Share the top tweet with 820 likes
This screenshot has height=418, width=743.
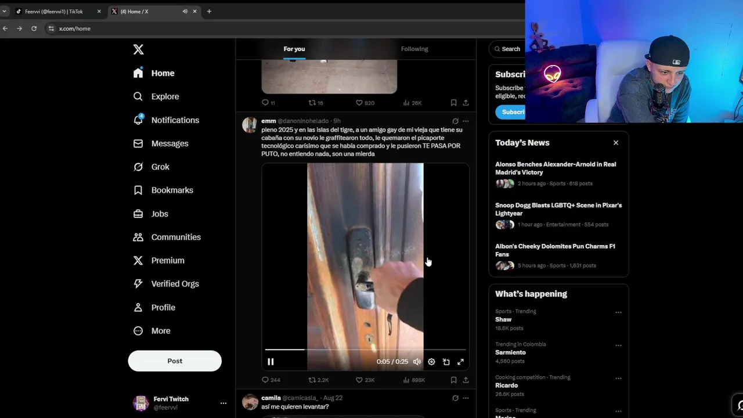(466, 103)
